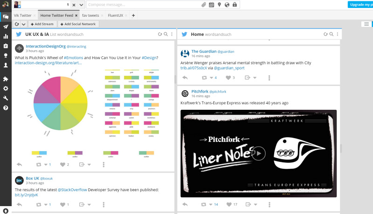Viewport: 373px width, 214px height.
Task: Reply to the Box UK tweet
Action: tap(19, 205)
